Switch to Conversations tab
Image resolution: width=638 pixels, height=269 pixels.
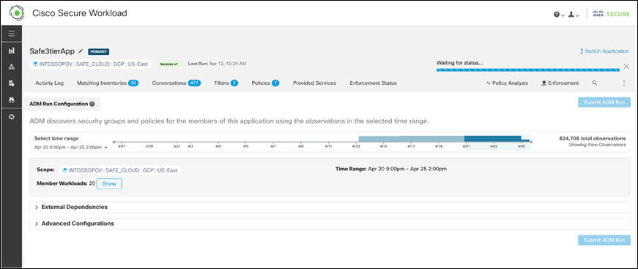pyautogui.click(x=177, y=83)
